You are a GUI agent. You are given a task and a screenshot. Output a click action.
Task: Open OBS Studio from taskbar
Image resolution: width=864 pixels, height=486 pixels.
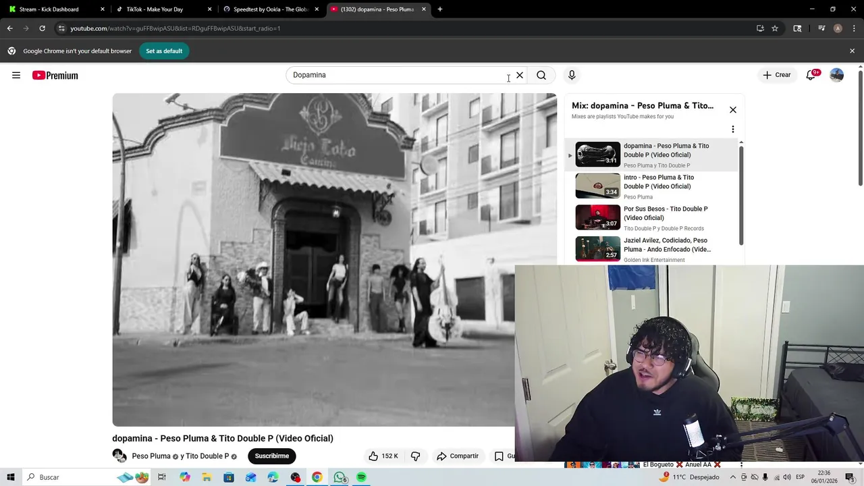(x=295, y=477)
